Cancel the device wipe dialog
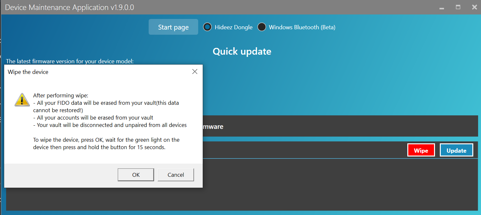Viewport: 481px width, 215px height. [176, 175]
